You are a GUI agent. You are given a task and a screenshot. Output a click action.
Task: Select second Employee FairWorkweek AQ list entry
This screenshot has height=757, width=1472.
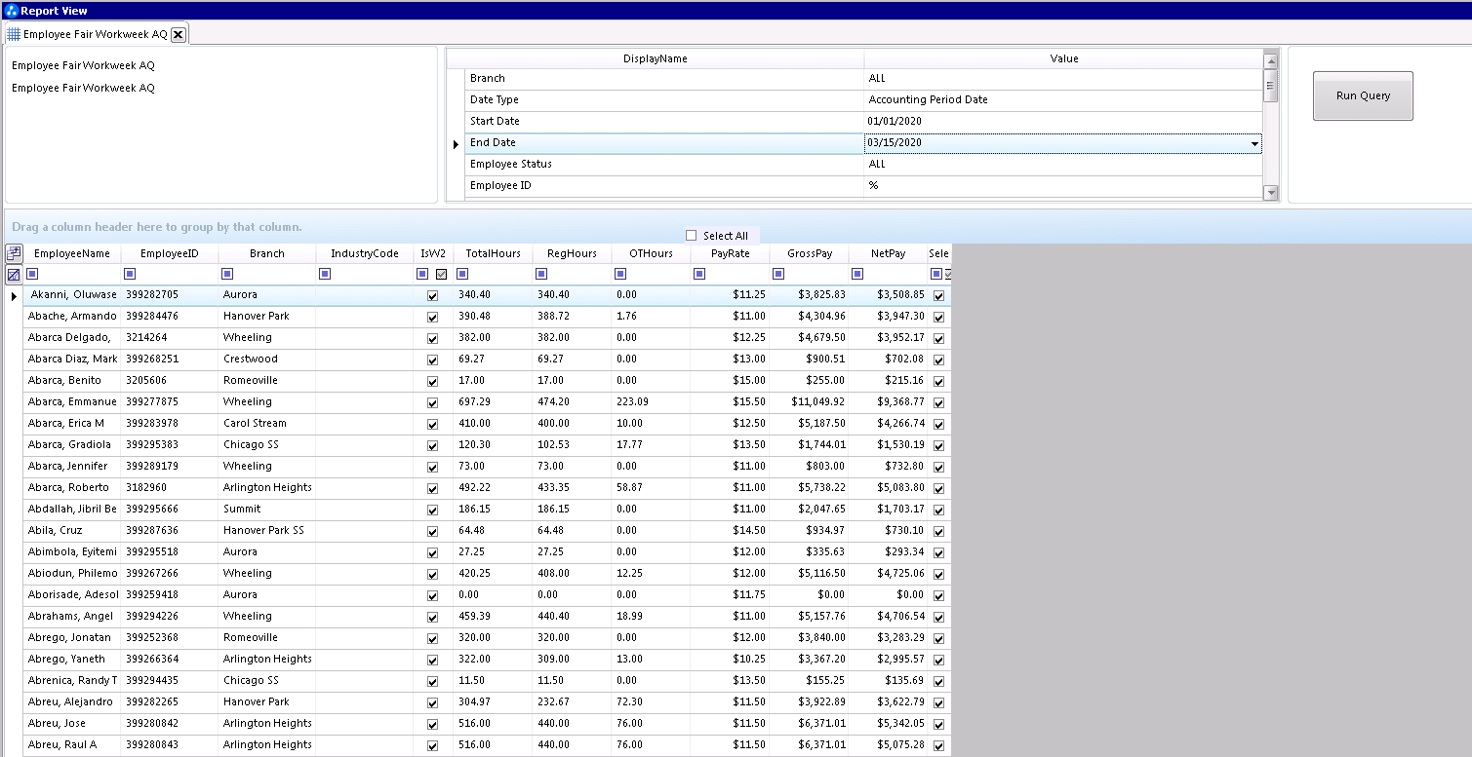pos(83,88)
